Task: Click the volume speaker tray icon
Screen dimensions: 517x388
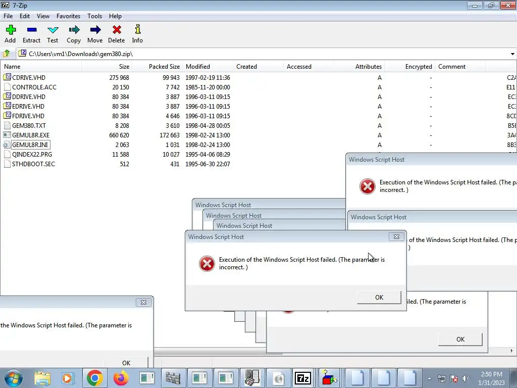Action: coord(466,378)
